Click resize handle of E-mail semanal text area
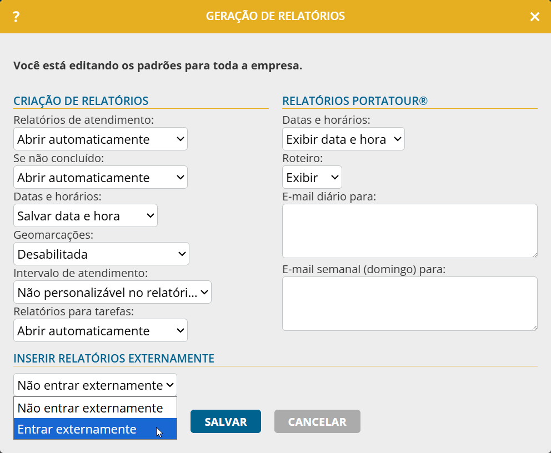The width and height of the screenshot is (551, 453). point(534,328)
